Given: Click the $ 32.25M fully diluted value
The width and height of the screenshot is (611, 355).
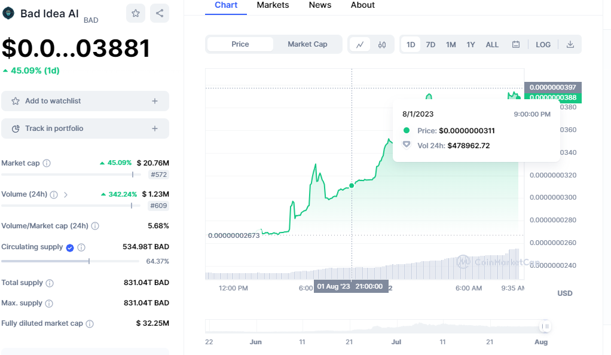Looking at the screenshot, I should pyautogui.click(x=152, y=323).
